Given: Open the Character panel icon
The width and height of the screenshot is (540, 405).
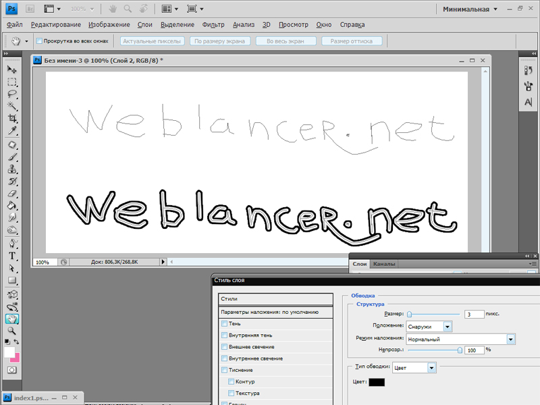Looking at the screenshot, I should click(529, 103).
